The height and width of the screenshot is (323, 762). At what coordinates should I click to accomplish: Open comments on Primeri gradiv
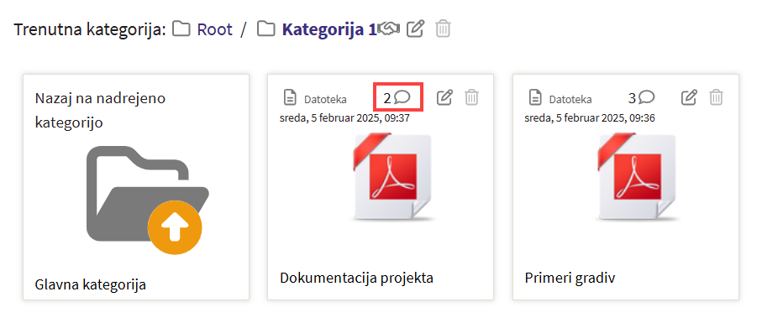[x=642, y=98]
